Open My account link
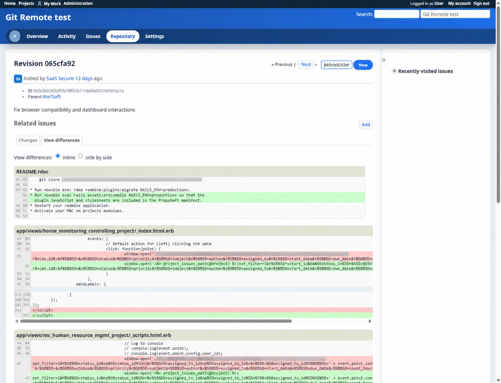 tap(459, 3)
